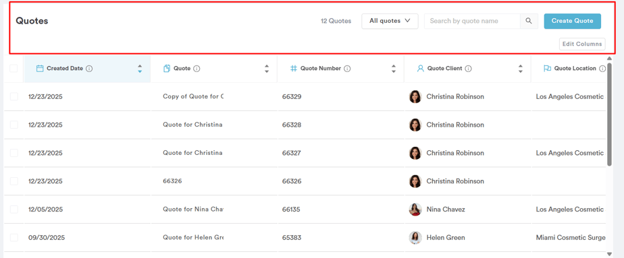Click the Quote column info icon
This screenshot has height=258, width=624.
coord(197,69)
